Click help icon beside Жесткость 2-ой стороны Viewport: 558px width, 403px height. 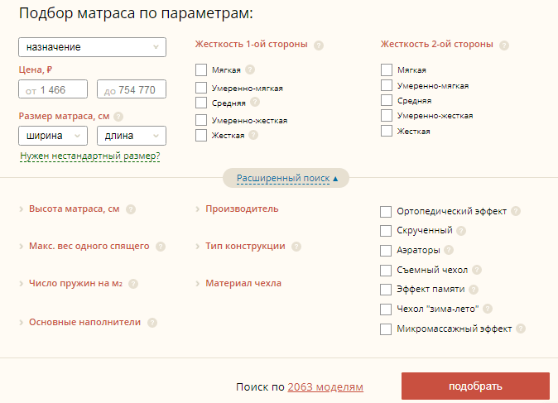click(x=504, y=46)
